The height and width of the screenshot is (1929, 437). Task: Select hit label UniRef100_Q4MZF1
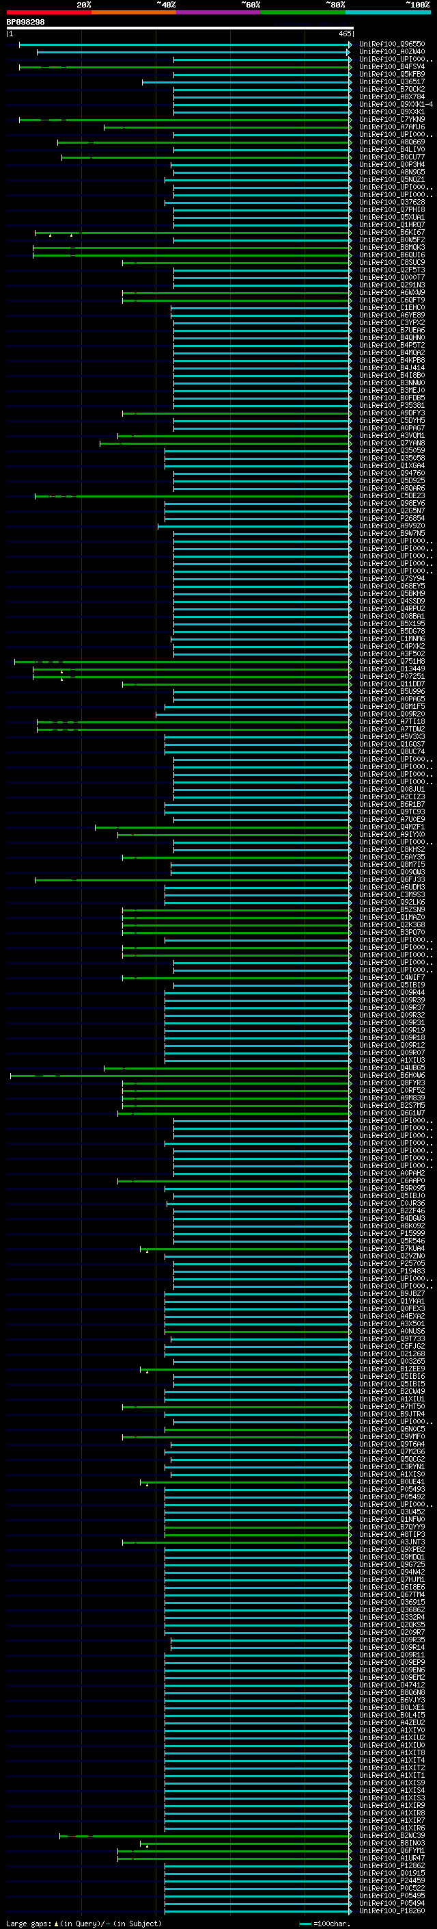pos(392,827)
